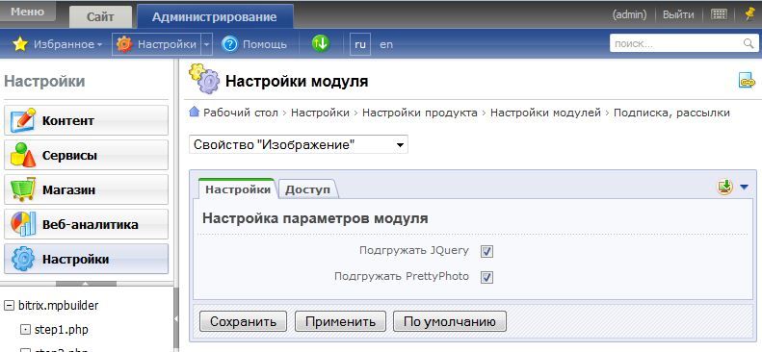The width and height of the screenshot is (762, 352).
Task: Open Контент section in sidebar
Action: pyautogui.click(x=86, y=120)
